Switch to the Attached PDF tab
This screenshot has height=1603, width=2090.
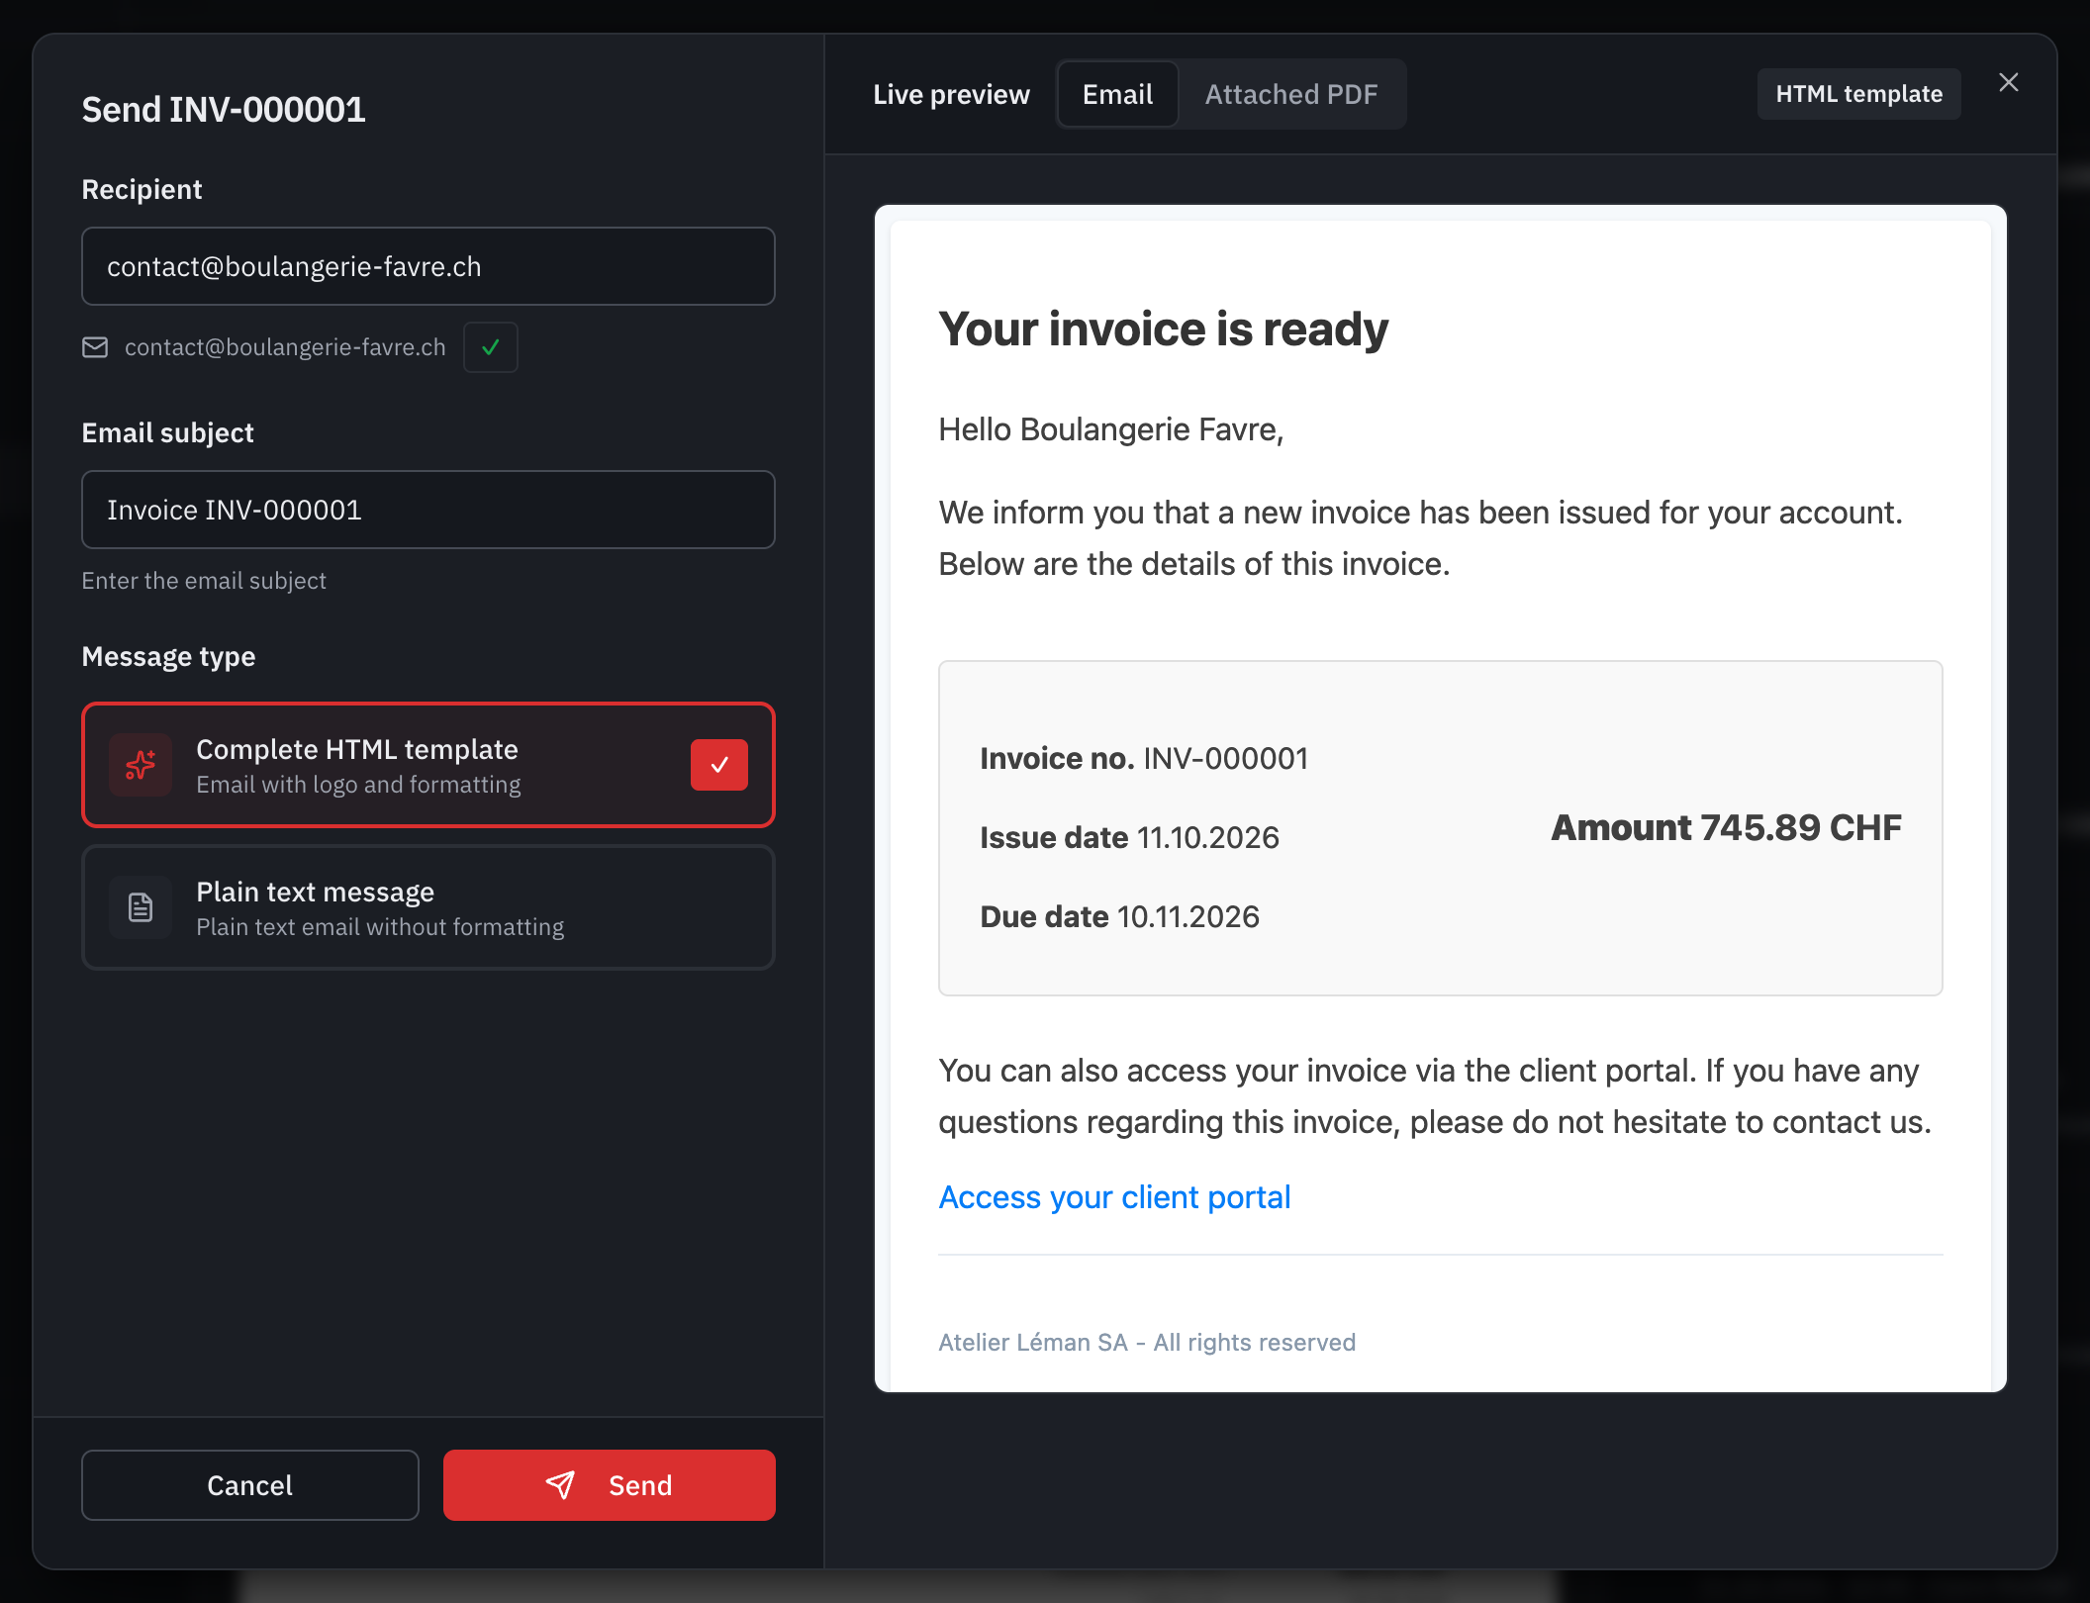1291,94
